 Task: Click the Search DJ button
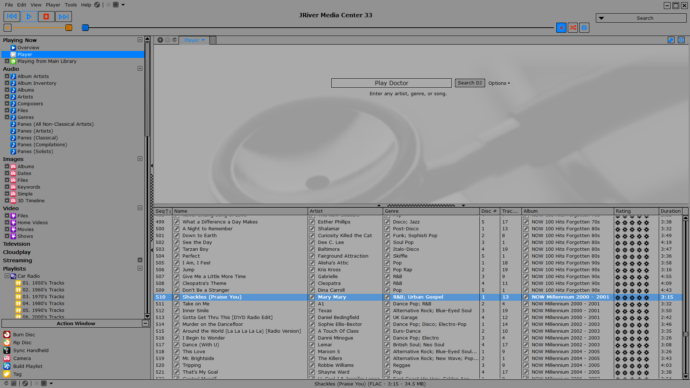click(470, 83)
